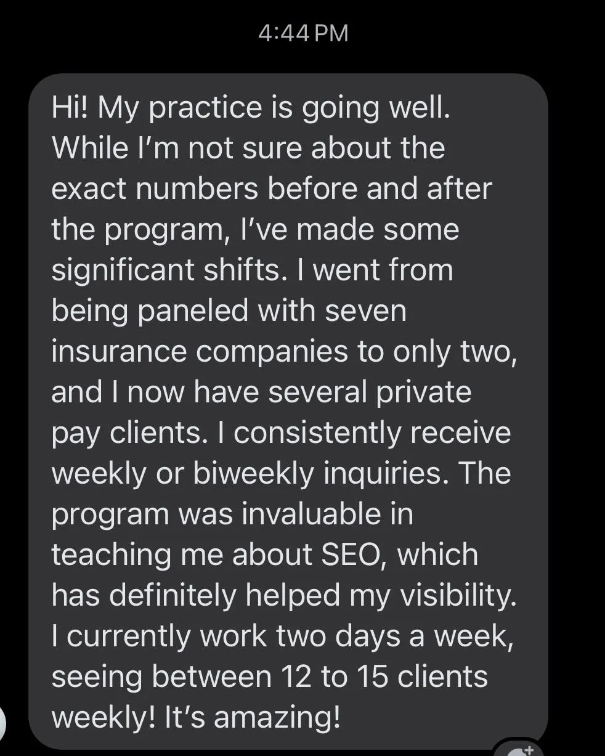Select the received message bubble
605x756 pixels.
[x=288, y=412]
